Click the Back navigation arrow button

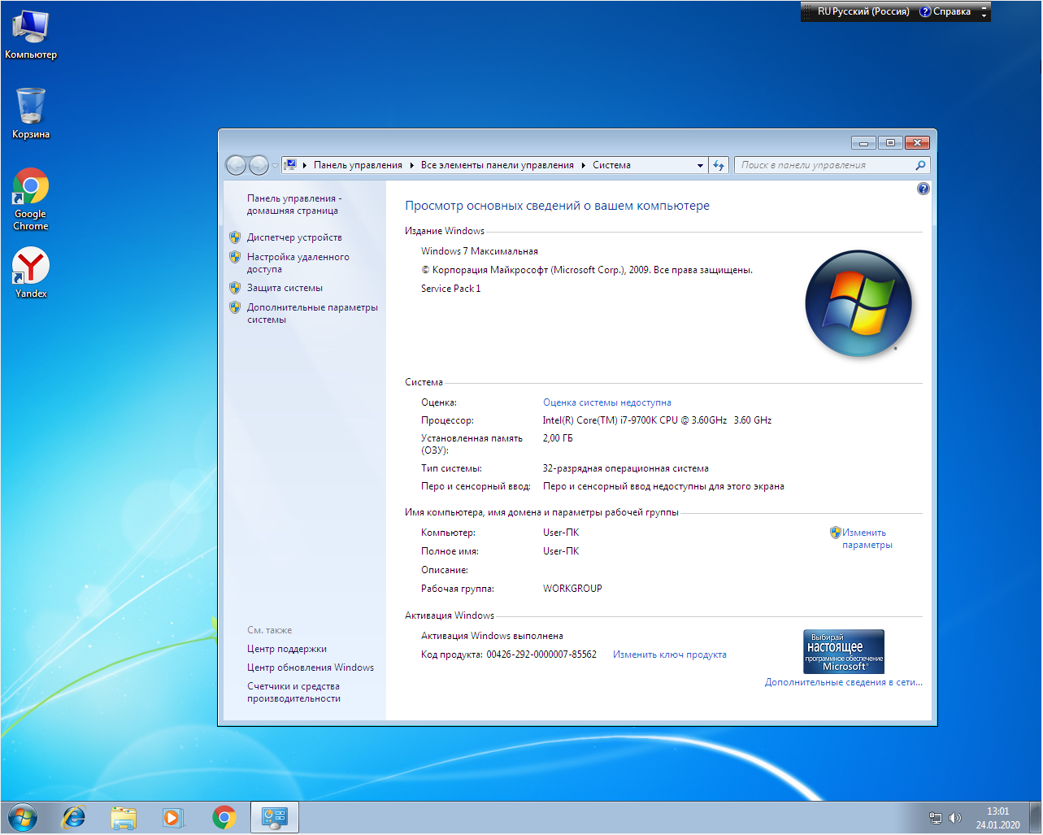236,165
